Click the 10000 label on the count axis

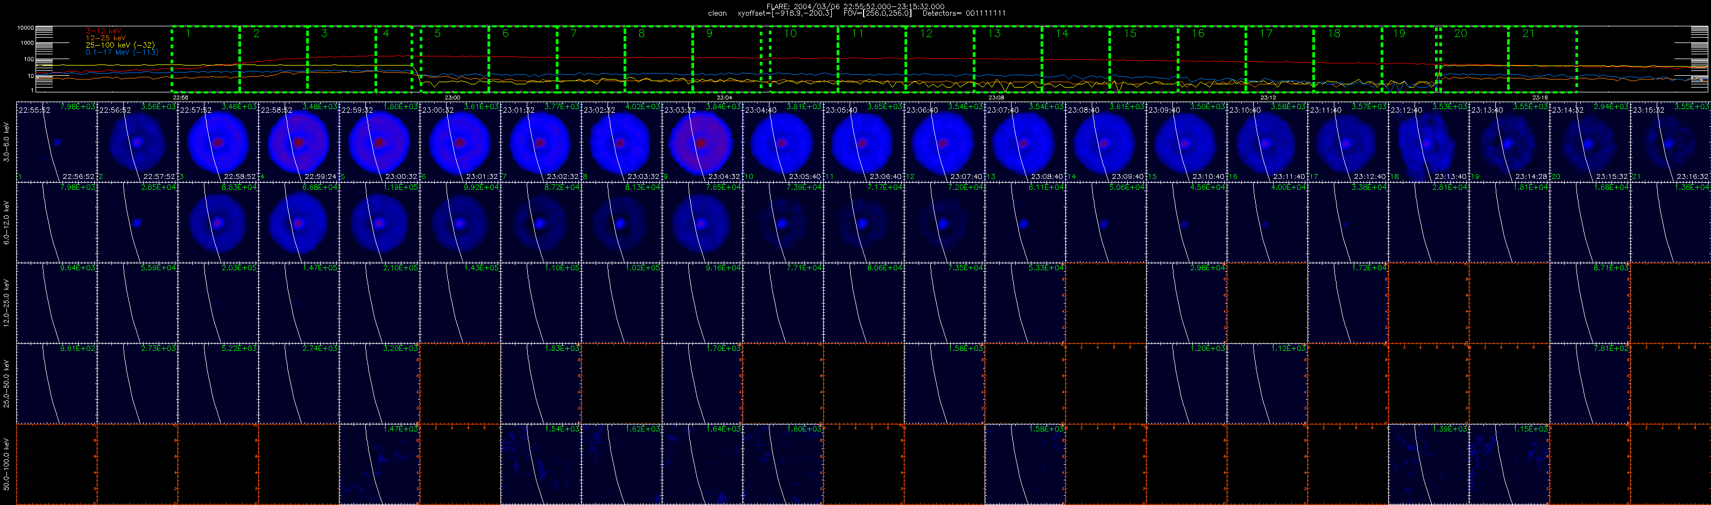click(25, 28)
